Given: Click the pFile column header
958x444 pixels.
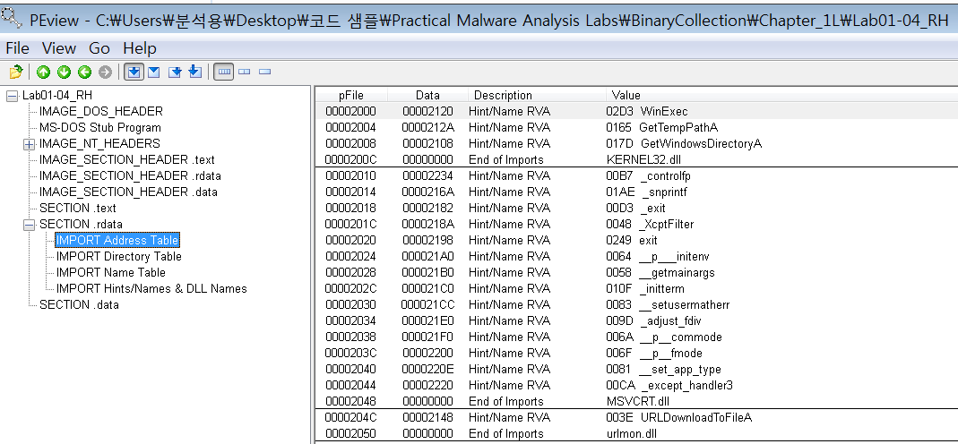Looking at the screenshot, I should point(350,95).
